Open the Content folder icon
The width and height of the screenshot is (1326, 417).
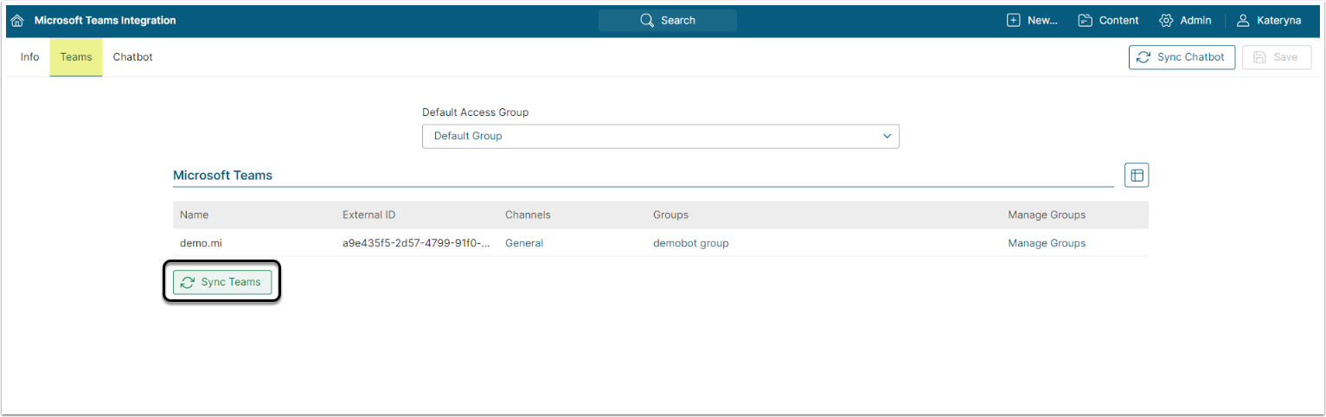click(1086, 21)
